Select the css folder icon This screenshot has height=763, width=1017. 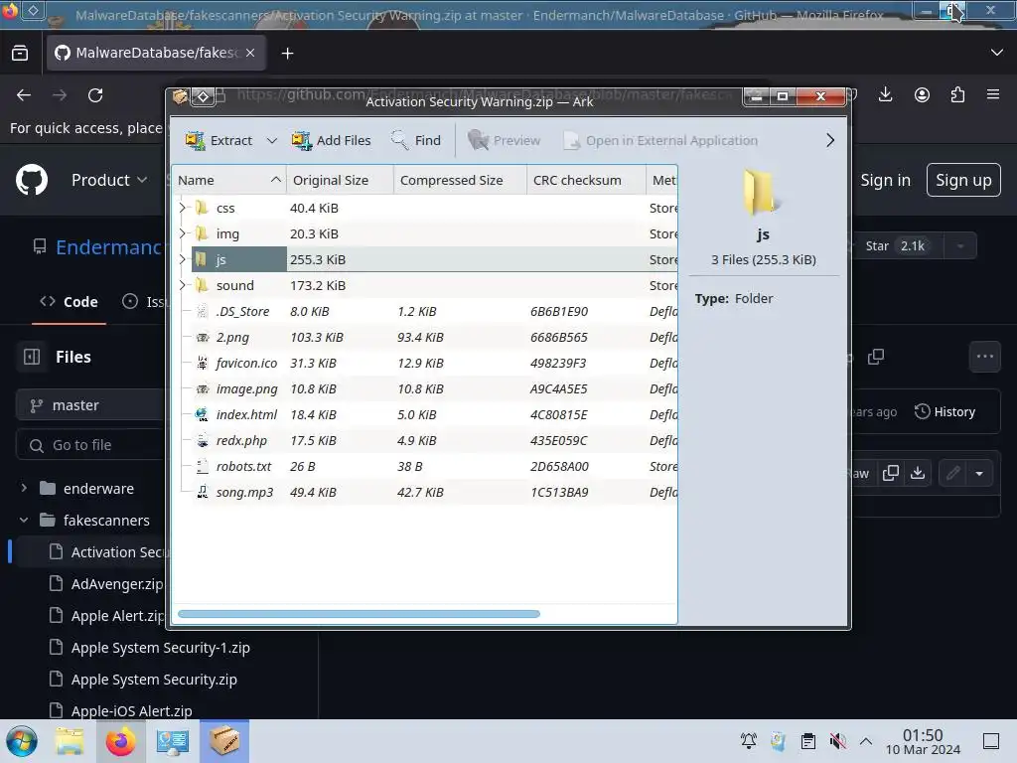pyautogui.click(x=203, y=208)
